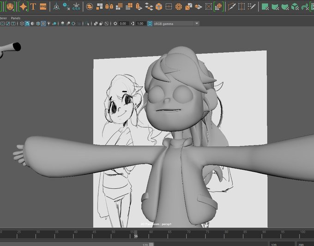This screenshot has width=314, height=246.
Task: Toggle X-Ray Active Components button
Action: click(101, 24)
